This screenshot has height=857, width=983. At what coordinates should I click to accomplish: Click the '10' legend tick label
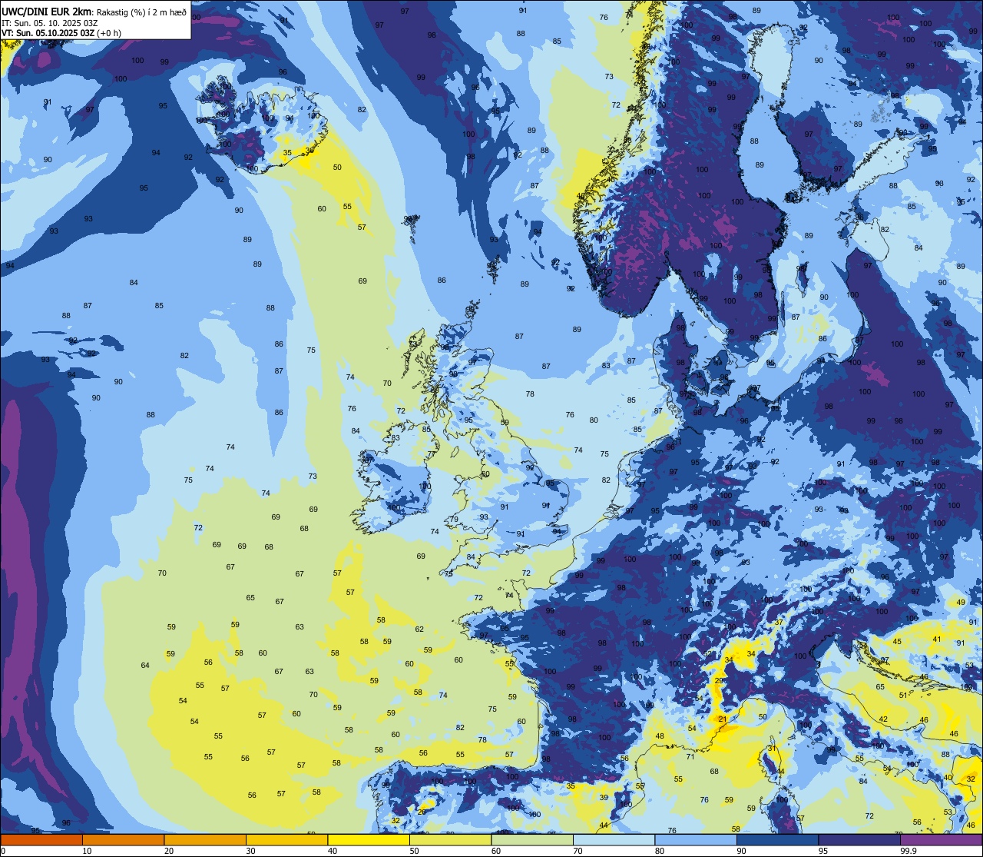coord(87,851)
